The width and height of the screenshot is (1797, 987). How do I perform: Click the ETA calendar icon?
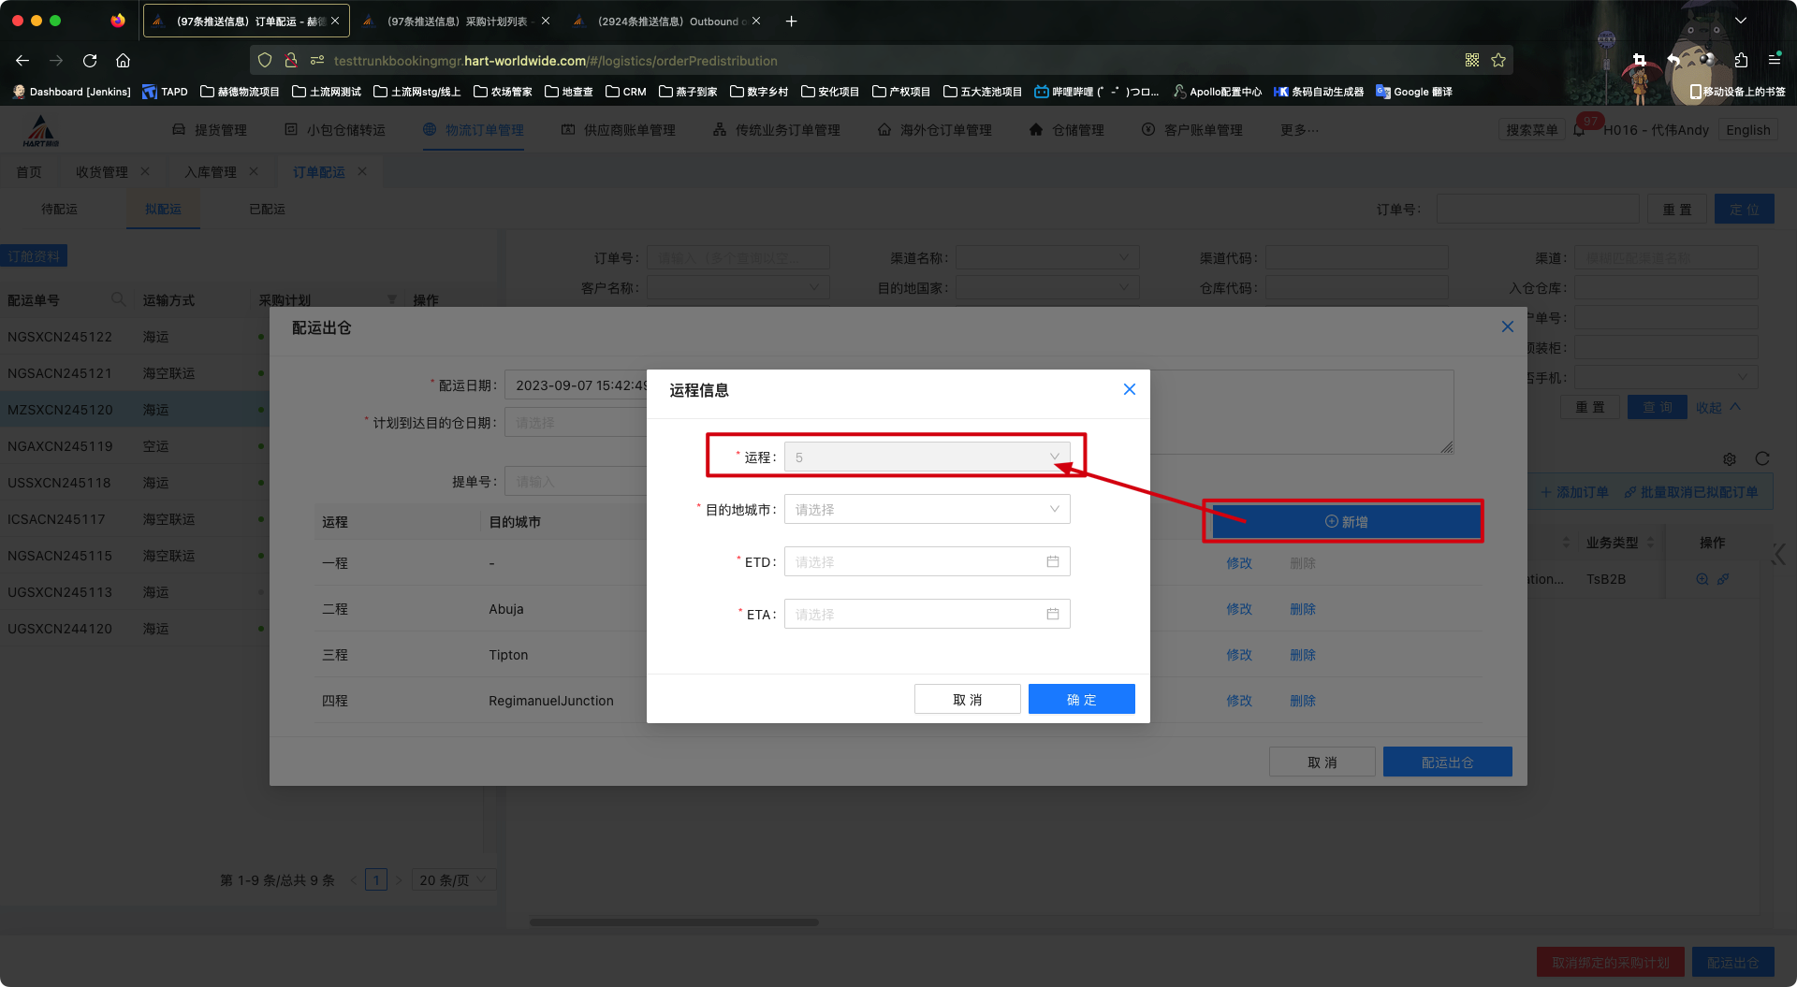pyautogui.click(x=1052, y=614)
